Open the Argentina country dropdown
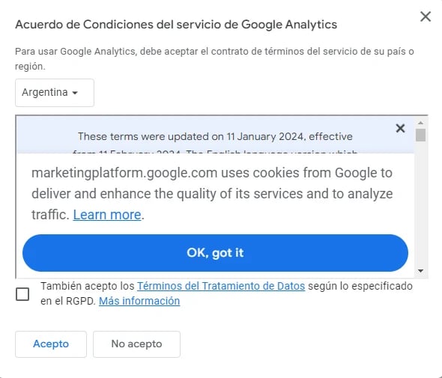This screenshot has height=378, width=442. [x=55, y=93]
